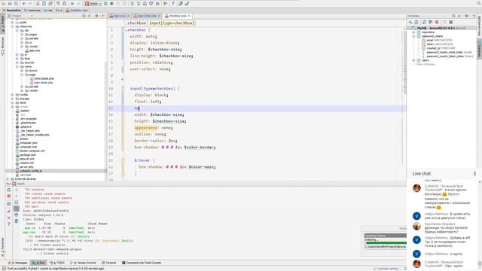
Task: Click the red stop icon in Database toolbar
Action: coord(437,22)
